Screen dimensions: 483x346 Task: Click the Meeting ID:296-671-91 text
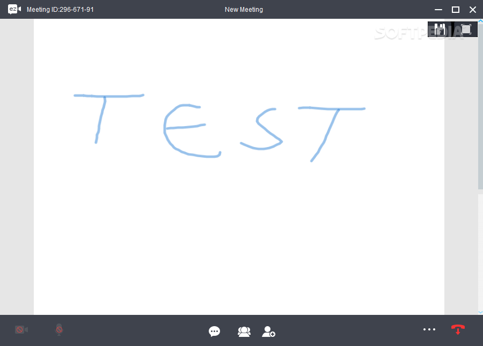click(x=60, y=10)
